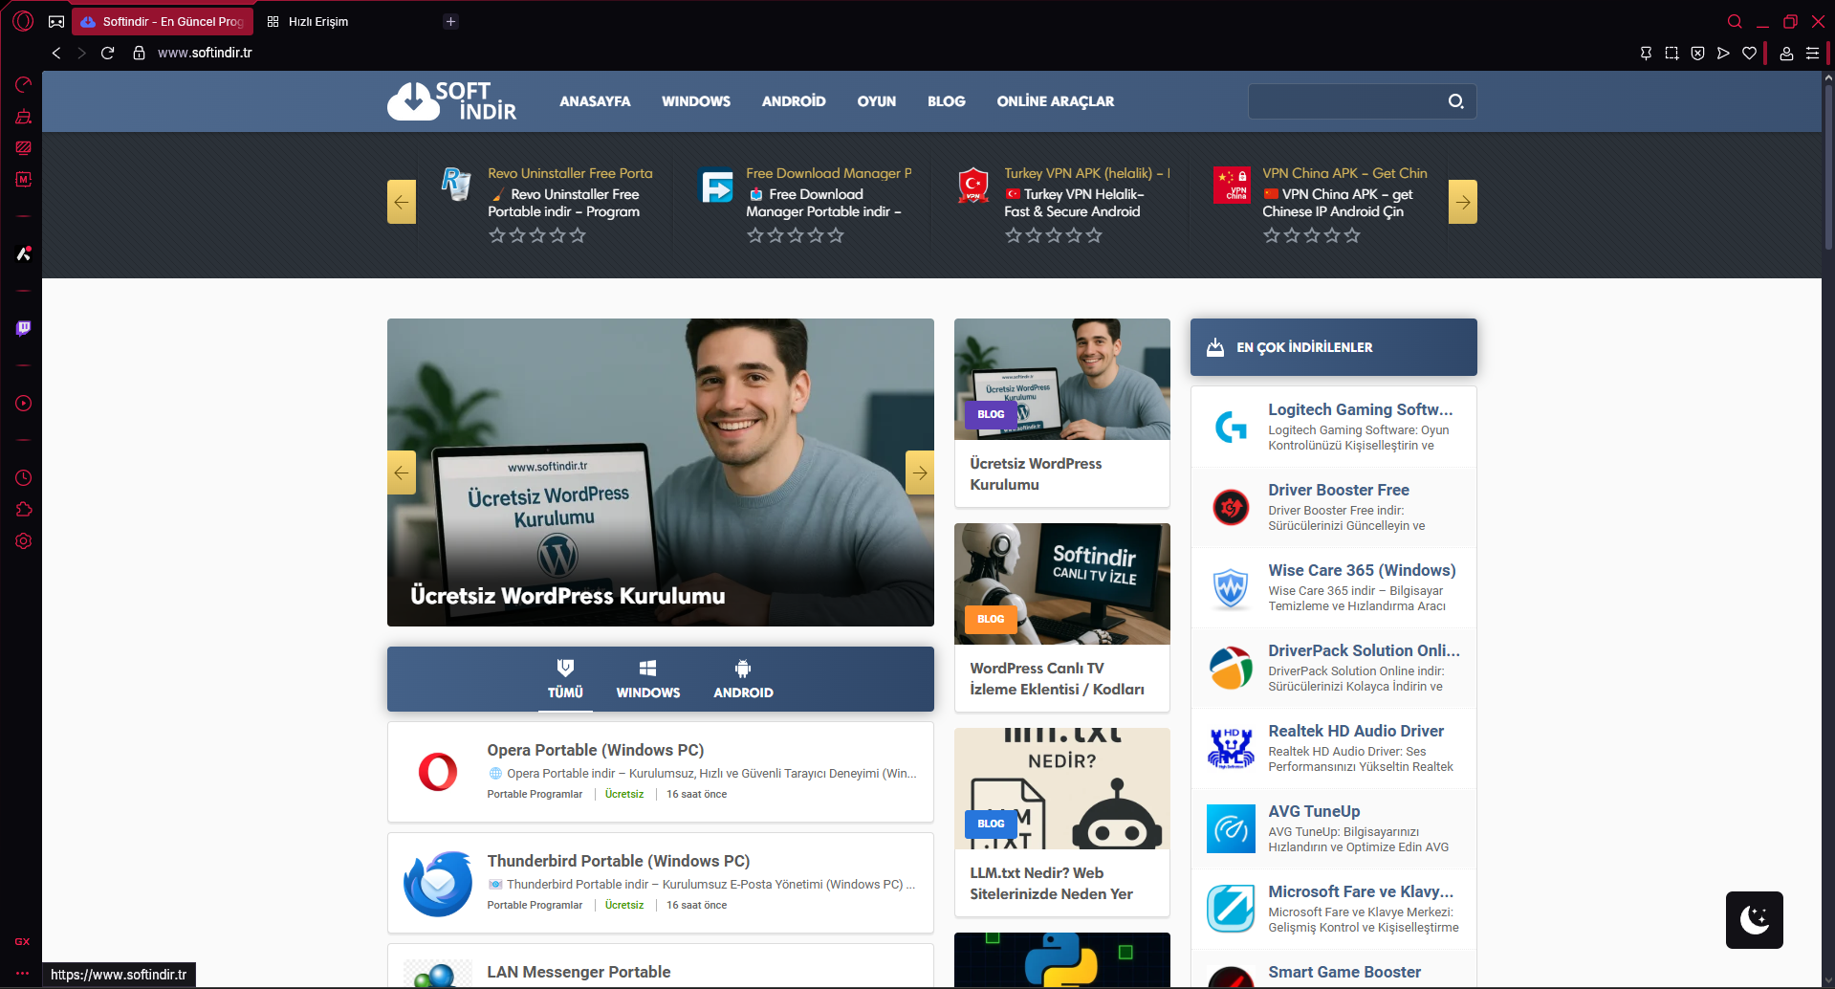The height and width of the screenshot is (989, 1835).
Task: Open Easy Setup sliders icon
Action: pyautogui.click(x=1812, y=53)
